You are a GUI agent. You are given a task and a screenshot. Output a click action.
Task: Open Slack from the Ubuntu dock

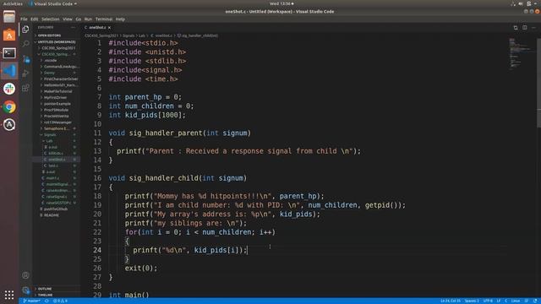point(9,89)
